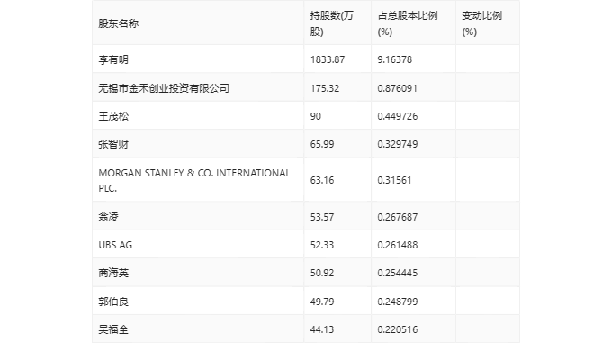Click the value 50.92
Viewport: 612px width, 343px height.
[x=322, y=273]
